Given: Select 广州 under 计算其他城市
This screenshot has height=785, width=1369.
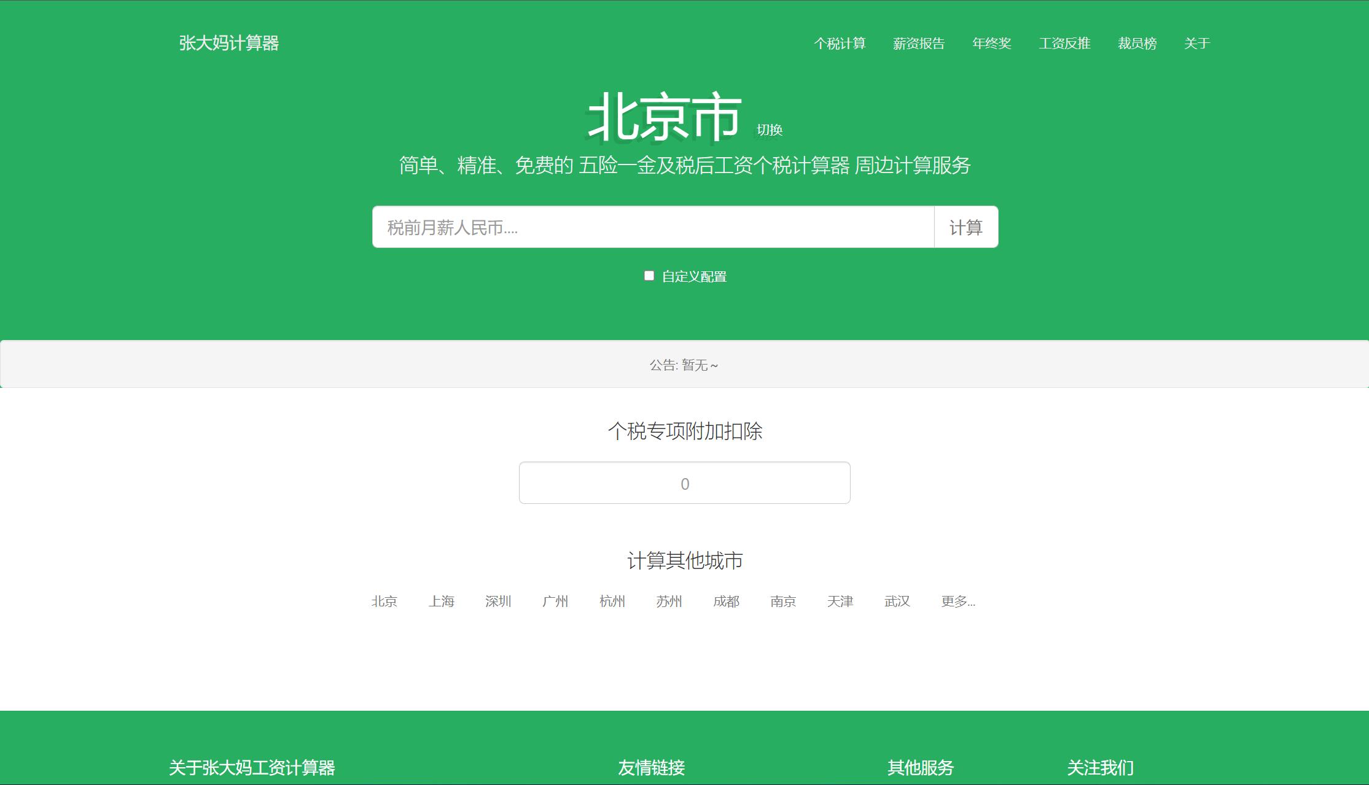Looking at the screenshot, I should click(556, 601).
